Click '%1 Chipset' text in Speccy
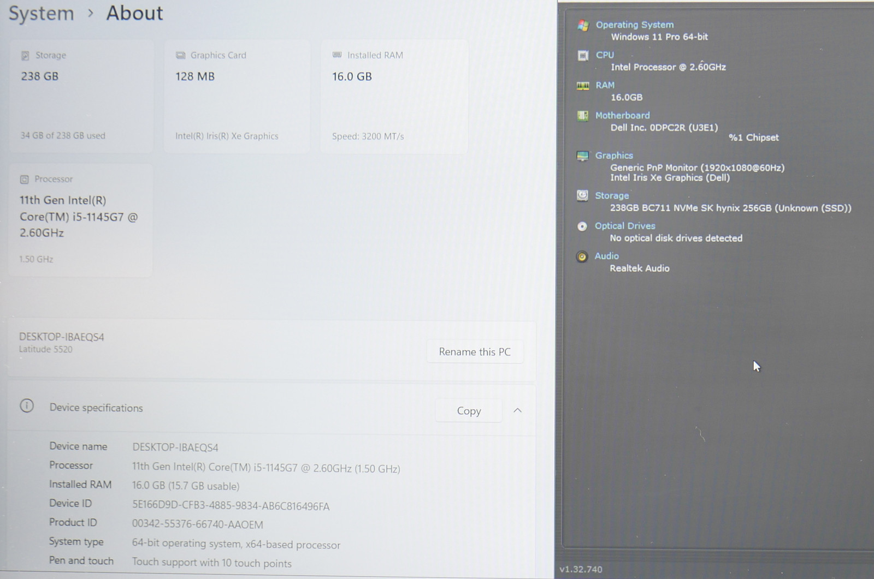This screenshot has height=579, width=874. 753,138
